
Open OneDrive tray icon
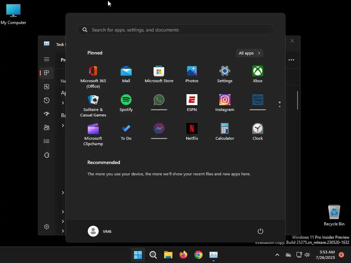tap(288, 255)
